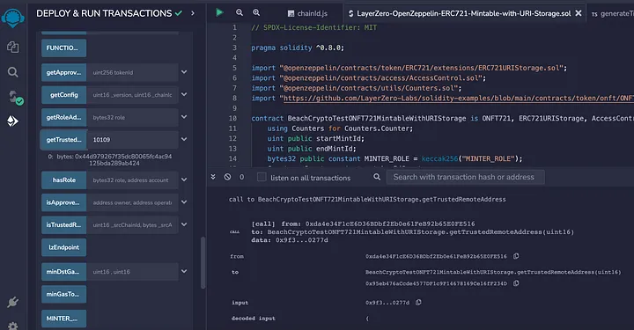Image resolution: width=634 pixels, height=330 pixels.
Task: Open the LayerZero-Labs GitHub import link
Action: (458, 99)
